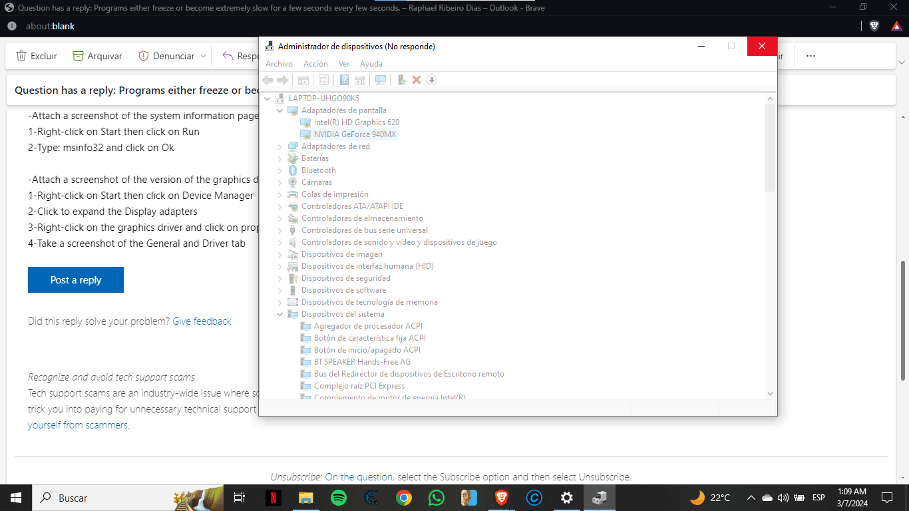909x511 pixels.
Task: Click the red X uninstall device icon
Action: pos(417,80)
